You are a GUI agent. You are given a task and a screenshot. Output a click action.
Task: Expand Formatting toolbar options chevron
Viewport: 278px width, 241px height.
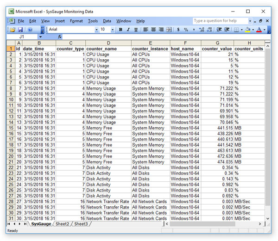(x=269, y=30)
